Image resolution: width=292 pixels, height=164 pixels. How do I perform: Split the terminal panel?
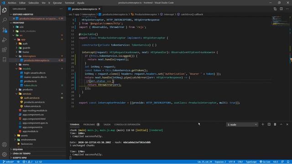click(x=269, y=124)
